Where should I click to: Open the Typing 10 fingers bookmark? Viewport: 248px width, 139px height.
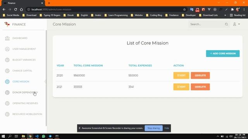coord(50,15)
